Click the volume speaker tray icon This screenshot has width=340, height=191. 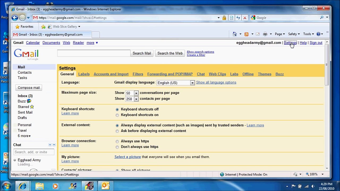tap(313, 186)
